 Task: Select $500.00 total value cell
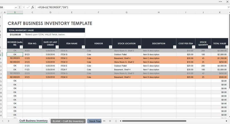tap(220, 77)
